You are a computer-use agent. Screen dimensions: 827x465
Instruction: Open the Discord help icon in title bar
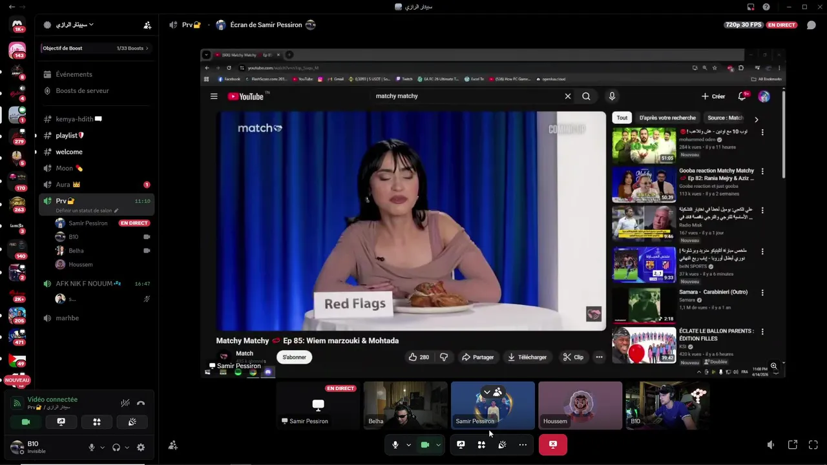[x=766, y=6]
